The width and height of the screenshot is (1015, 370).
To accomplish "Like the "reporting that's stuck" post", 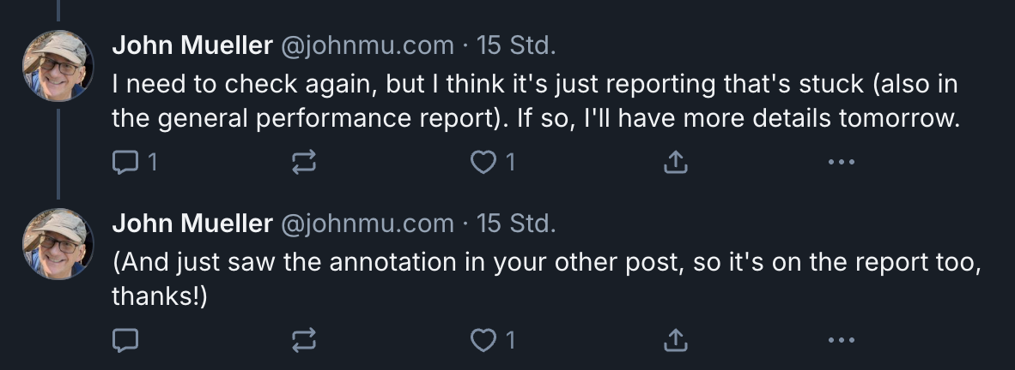I will (x=483, y=162).
